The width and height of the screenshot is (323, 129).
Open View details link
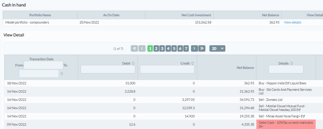point(293,23)
